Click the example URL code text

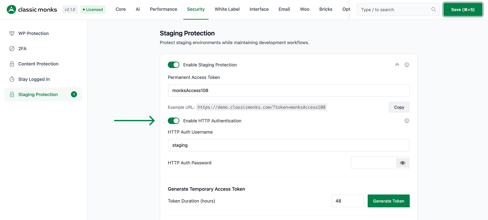click(x=261, y=107)
